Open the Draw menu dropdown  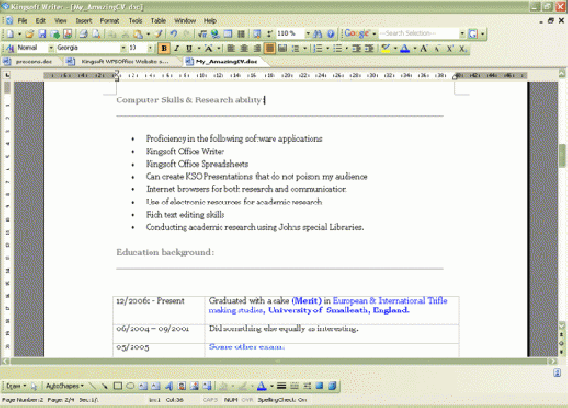click(15, 386)
